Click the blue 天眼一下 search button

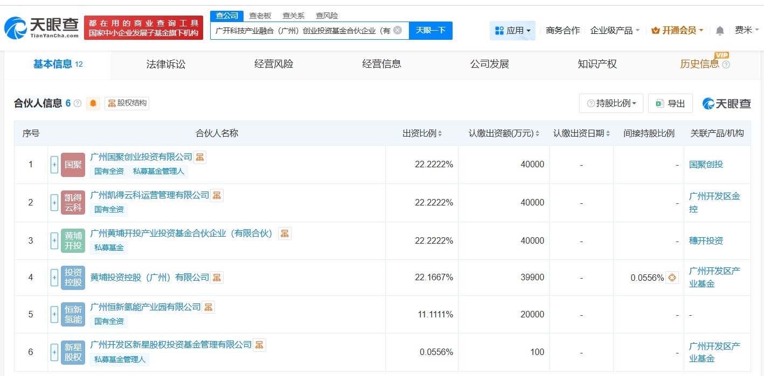point(430,31)
